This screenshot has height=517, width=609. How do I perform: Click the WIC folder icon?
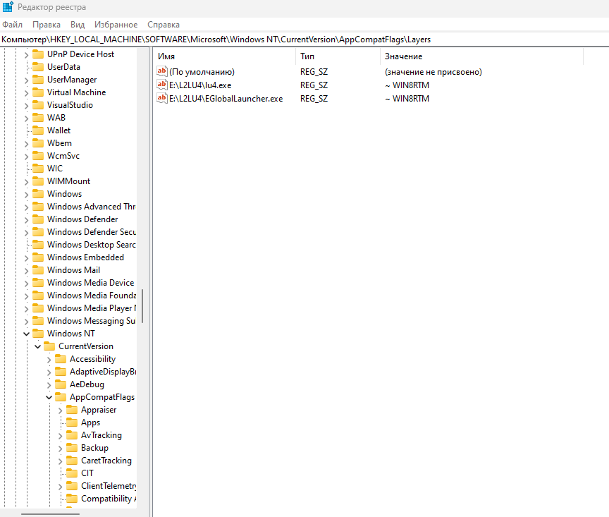[x=38, y=169]
